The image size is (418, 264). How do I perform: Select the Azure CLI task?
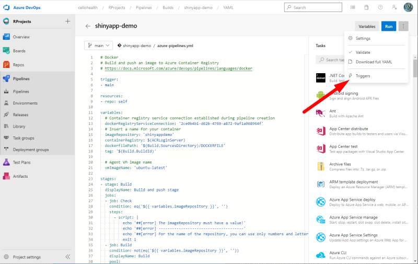[x=362, y=255]
